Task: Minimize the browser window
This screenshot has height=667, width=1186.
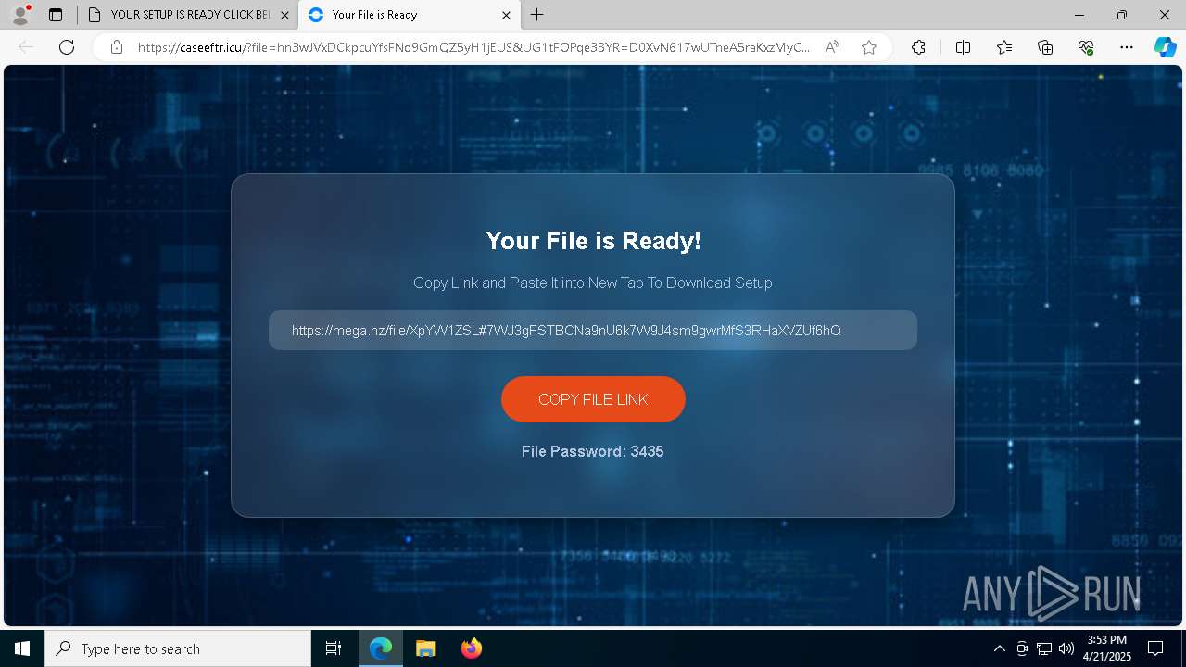Action: pos(1079,15)
